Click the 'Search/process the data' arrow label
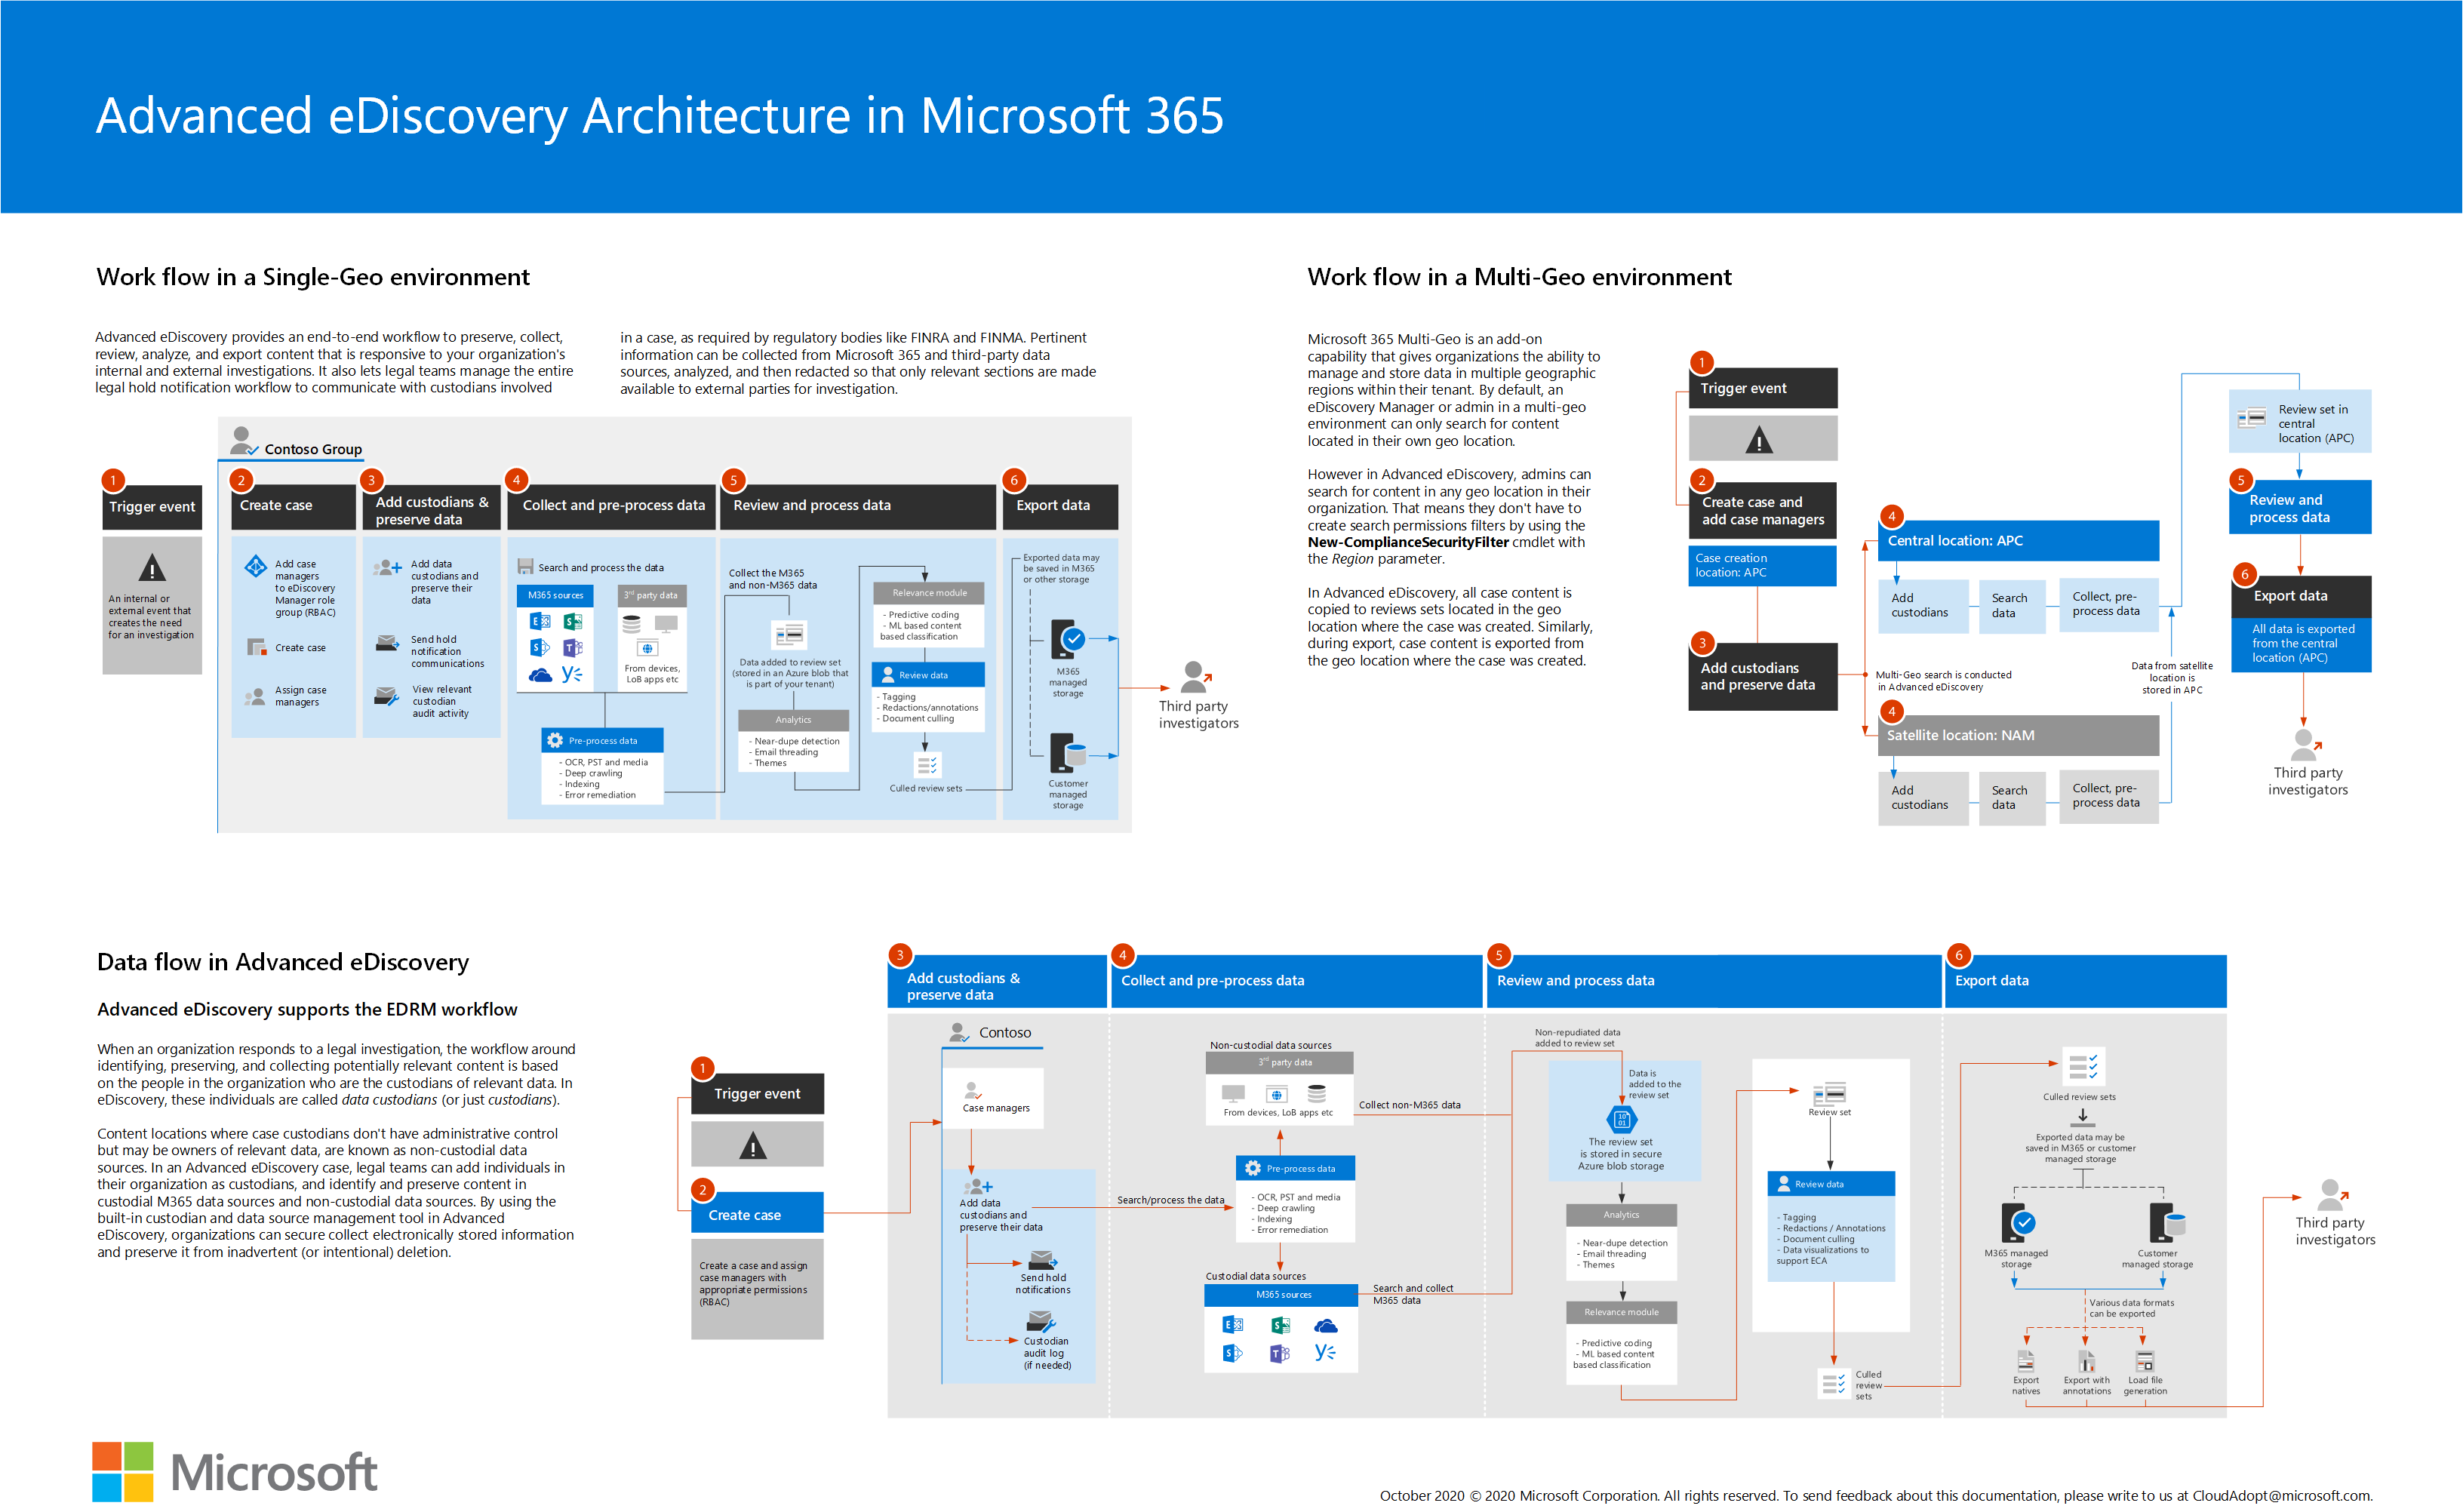This screenshot has width=2463, height=1512. (1170, 1200)
